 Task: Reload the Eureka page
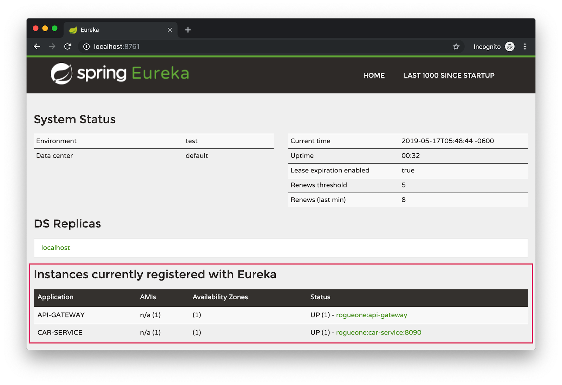pyautogui.click(x=68, y=47)
